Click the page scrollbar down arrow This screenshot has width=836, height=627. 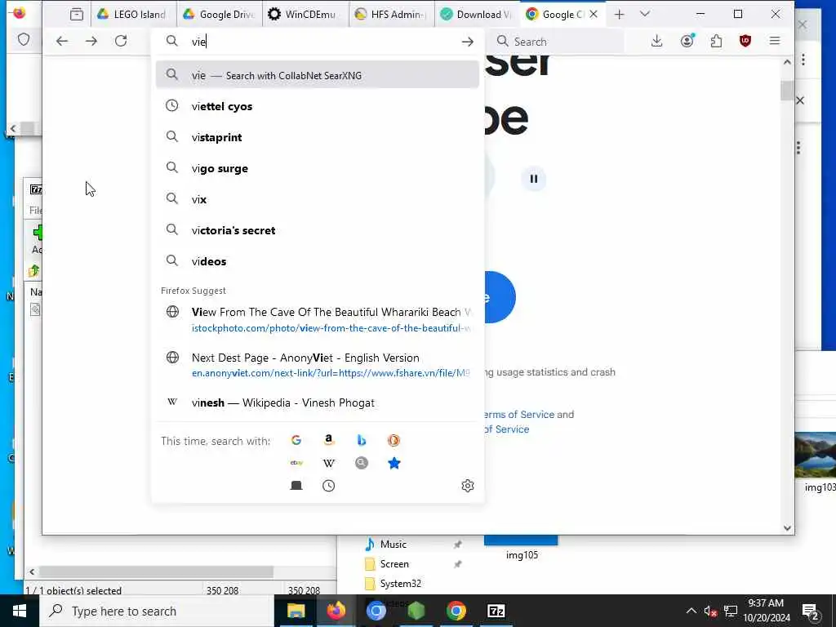tap(788, 528)
